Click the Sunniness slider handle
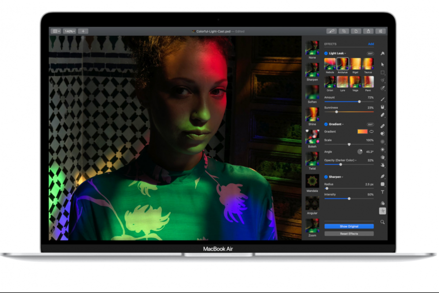The height and width of the screenshot is (293, 439). [x=336, y=112]
